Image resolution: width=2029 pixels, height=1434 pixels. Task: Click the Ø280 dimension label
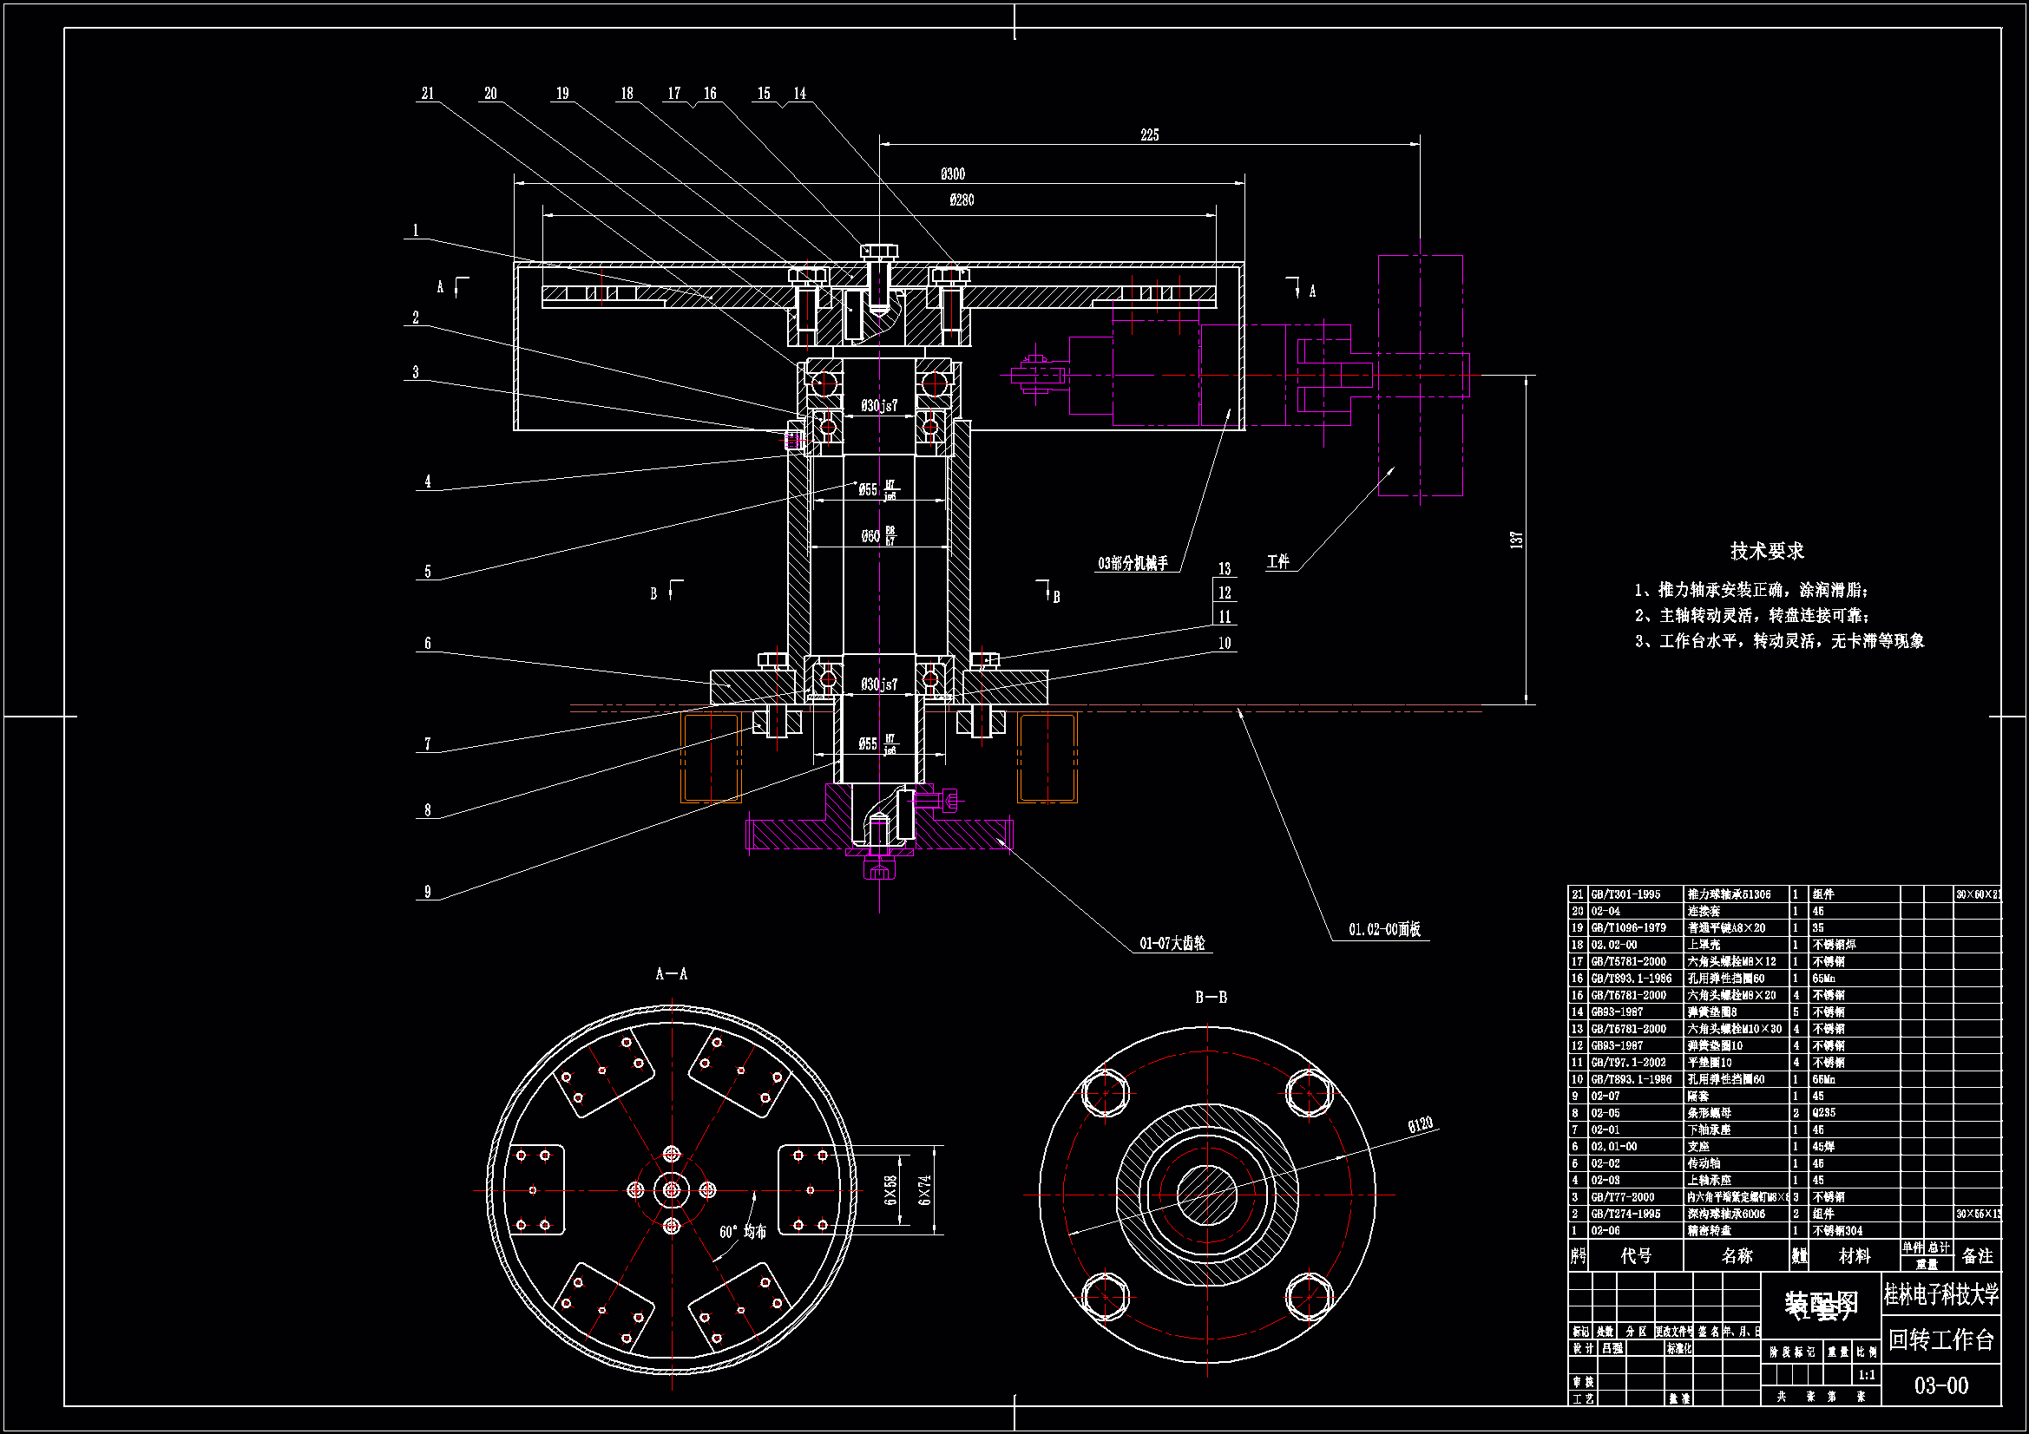click(962, 200)
